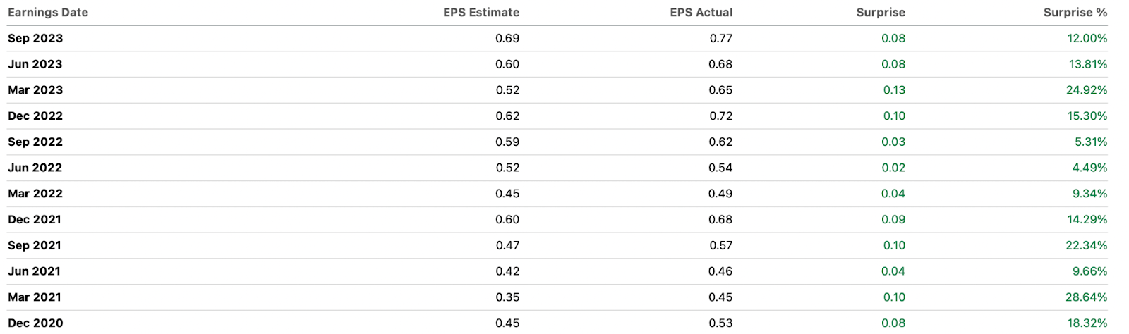This screenshot has width=1129, height=334.
Task: Select the 24.92% surprise percentage cell
Action: 1087,90
